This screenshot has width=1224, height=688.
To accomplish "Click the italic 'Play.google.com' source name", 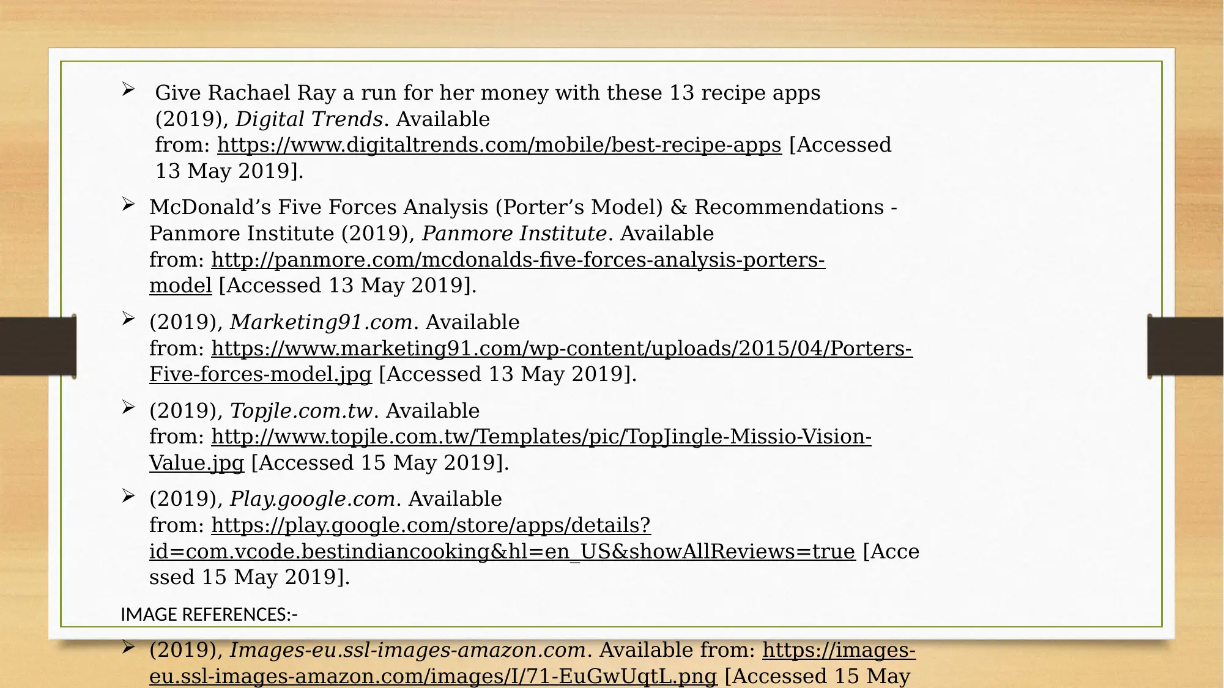I will click(313, 499).
